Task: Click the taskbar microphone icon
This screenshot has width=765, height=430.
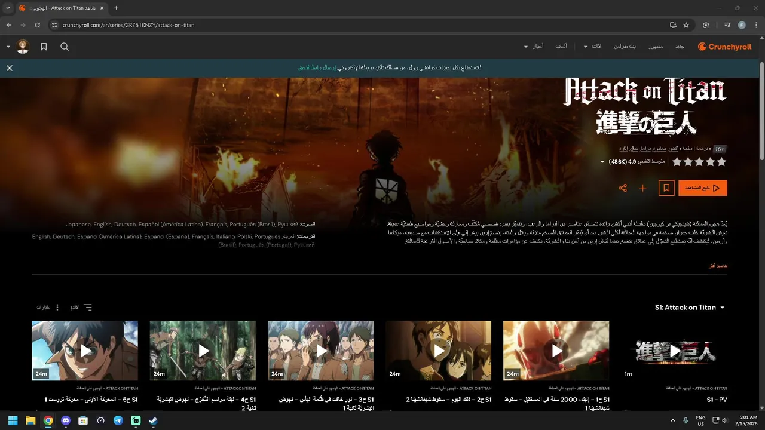Action: (x=686, y=420)
